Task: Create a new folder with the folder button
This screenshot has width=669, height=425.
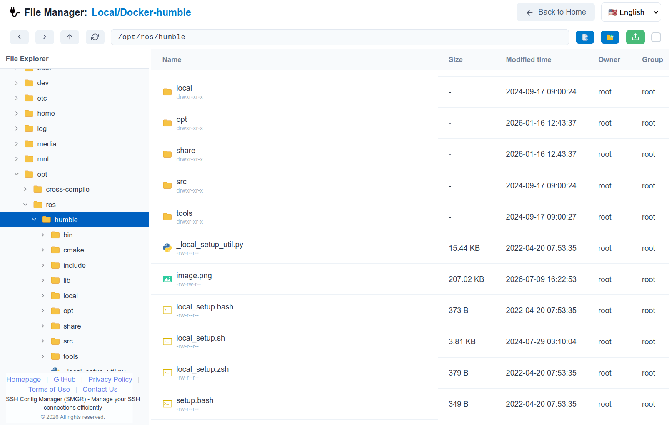Action: pos(610,37)
